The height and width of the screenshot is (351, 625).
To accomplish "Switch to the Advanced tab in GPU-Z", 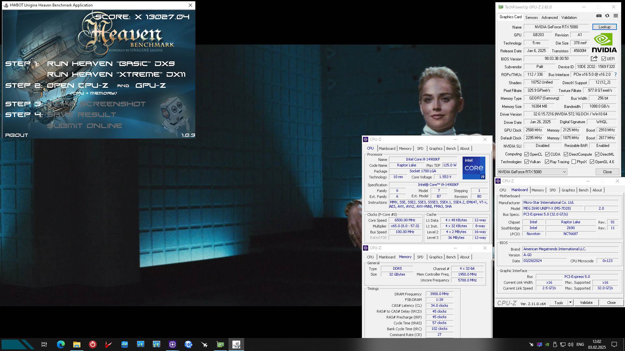I will click(x=549, y=18).
